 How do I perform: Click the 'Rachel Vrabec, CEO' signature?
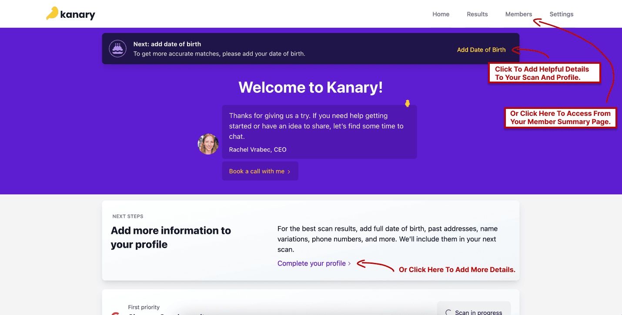(x=258, y=149)
